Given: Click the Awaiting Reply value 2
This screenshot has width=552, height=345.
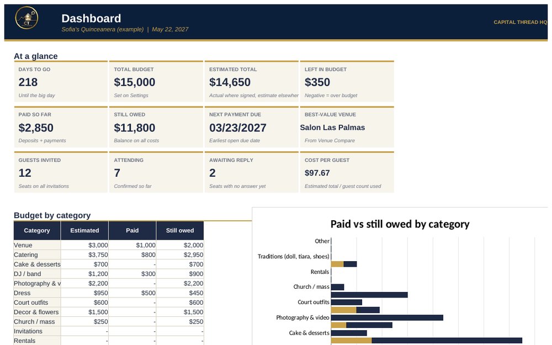Looking at the screenshot, I should click(x=213, y=173).
